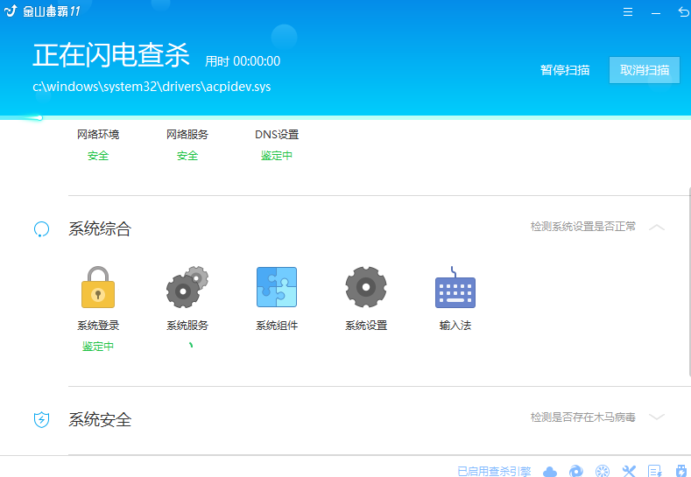Open the hamburger main menu
This screenshot has width=691, height=477.
pyautogui.click(x=628, y=13)
